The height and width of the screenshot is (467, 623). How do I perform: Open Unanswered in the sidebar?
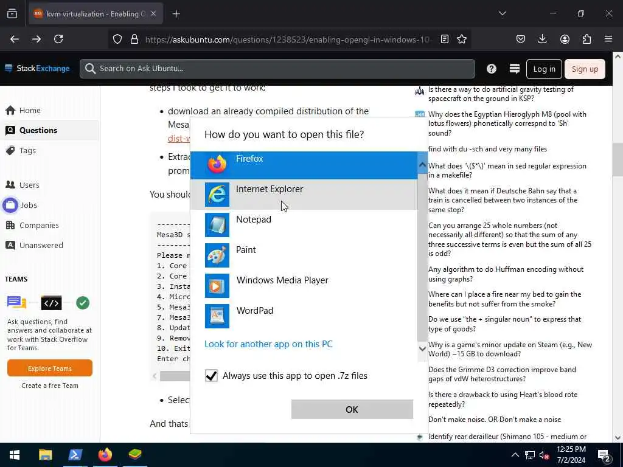[34, 246]
